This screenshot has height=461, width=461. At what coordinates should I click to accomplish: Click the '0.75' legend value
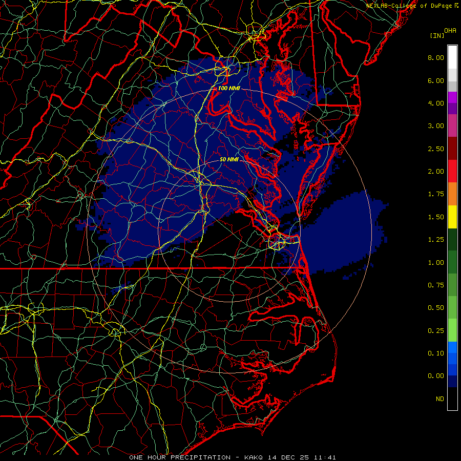click(436, 285)
